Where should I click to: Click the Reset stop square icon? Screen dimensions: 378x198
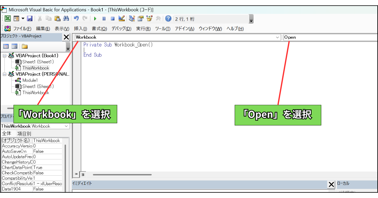click(112, 19)
